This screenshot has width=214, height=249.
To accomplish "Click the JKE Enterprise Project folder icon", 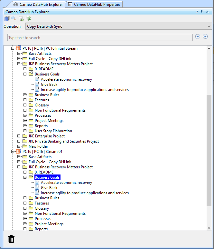I will 25,136.
